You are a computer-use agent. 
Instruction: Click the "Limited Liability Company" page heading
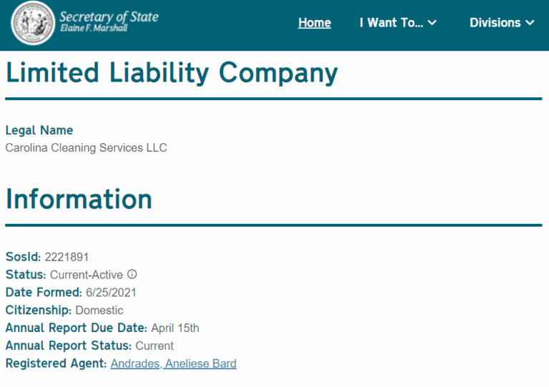point(172,73)
